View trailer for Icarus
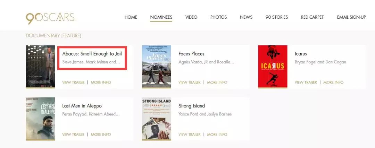This screenshot has width=375, height=148. [x=306, y=82]
